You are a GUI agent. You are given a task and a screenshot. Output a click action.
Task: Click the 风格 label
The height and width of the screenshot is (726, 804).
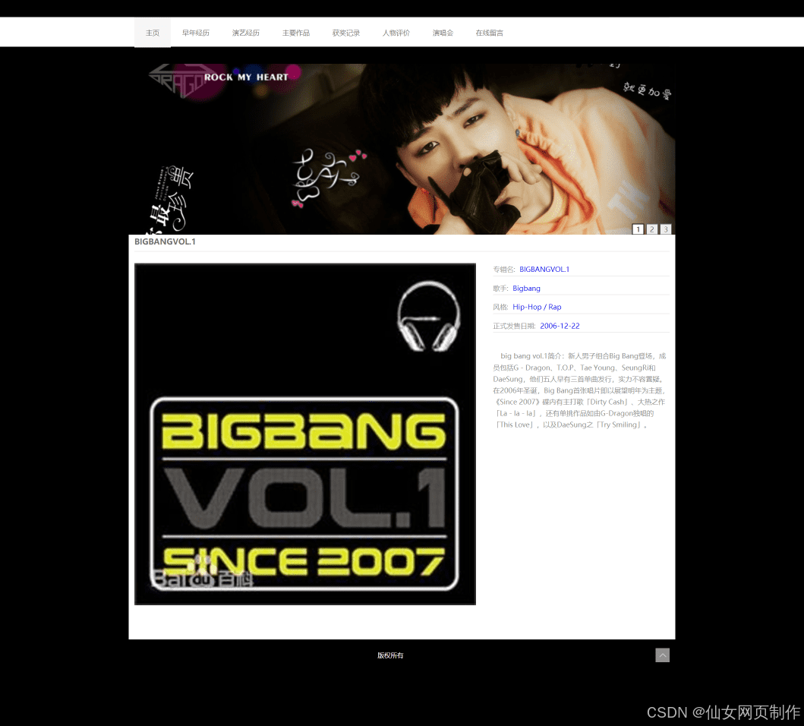[x=500, y=307]
